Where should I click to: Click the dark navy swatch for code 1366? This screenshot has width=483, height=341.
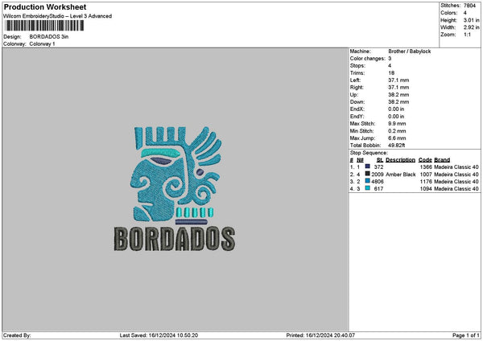pyautogui.click(x=368, y=166)
